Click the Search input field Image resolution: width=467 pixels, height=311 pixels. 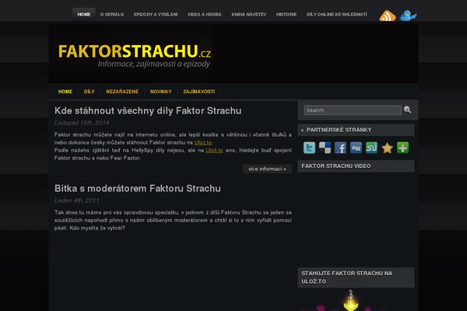tap(353, 110)
